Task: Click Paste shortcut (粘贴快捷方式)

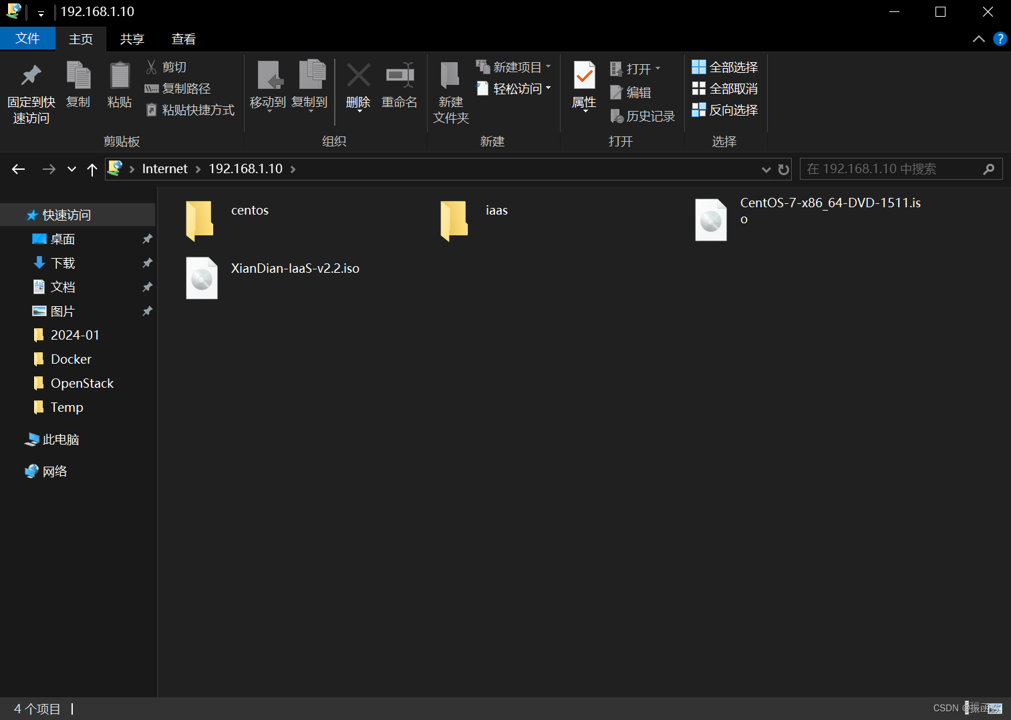Action: click(190, 110)
